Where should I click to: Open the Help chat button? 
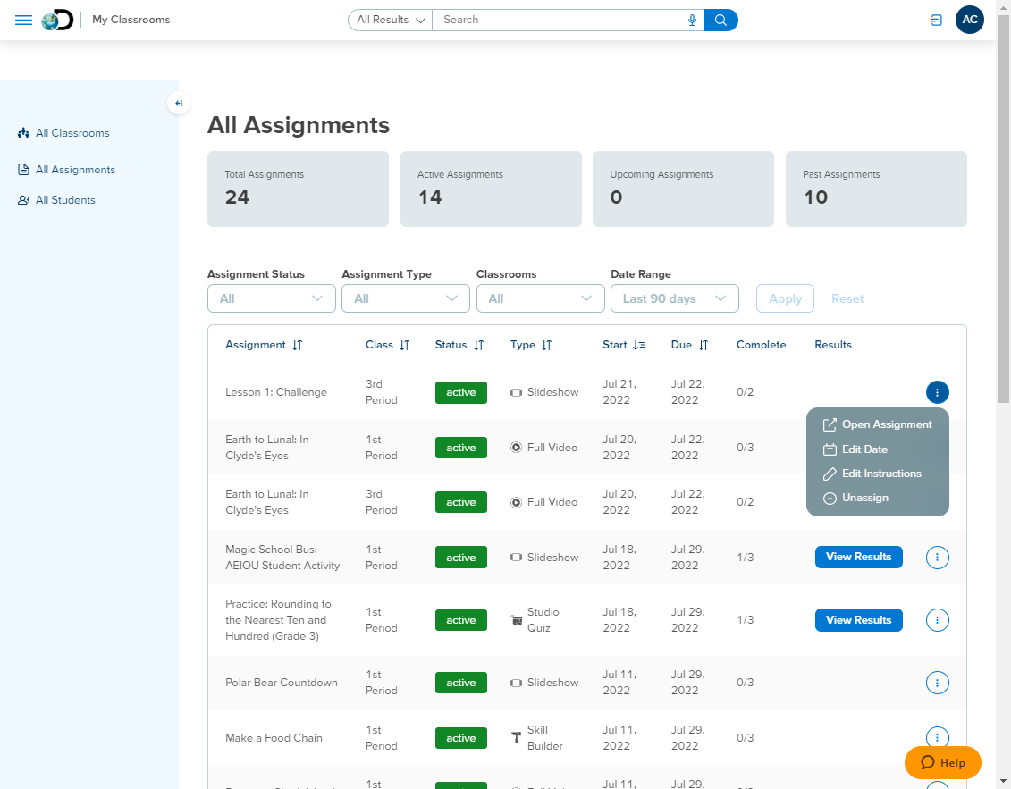pyautogui.click(x=942, y=762)
